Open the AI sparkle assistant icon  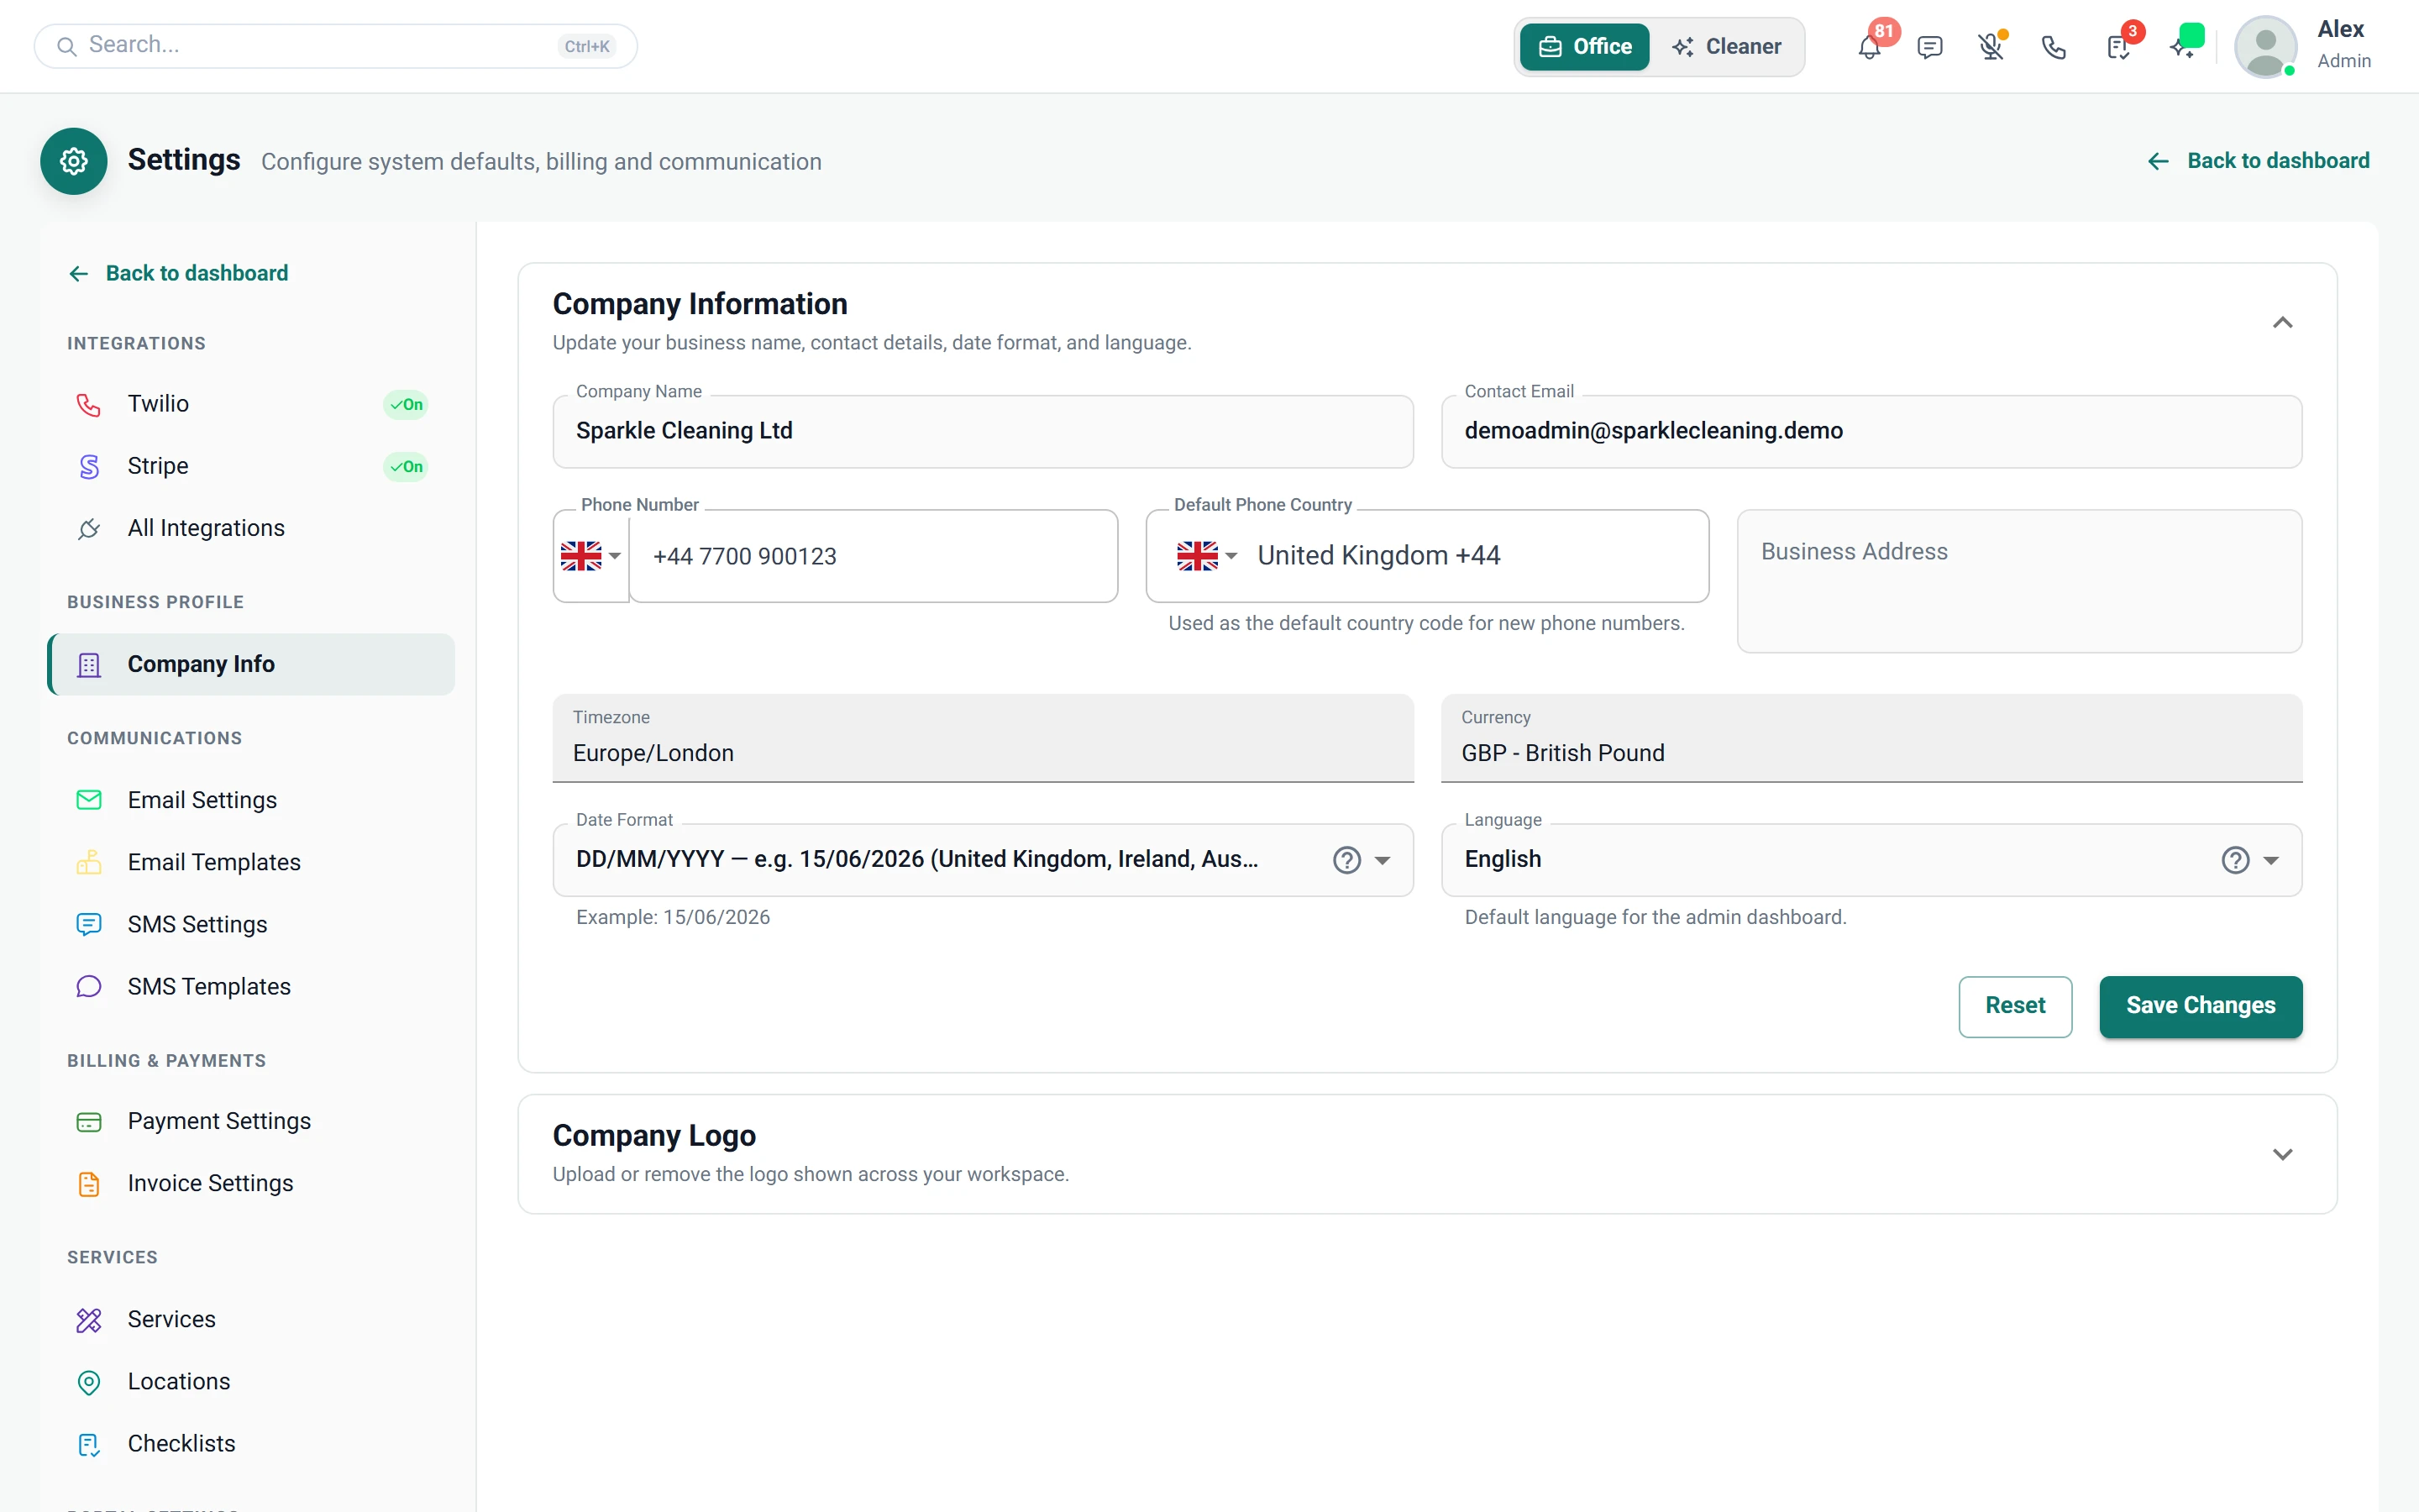coord(2182,47)
